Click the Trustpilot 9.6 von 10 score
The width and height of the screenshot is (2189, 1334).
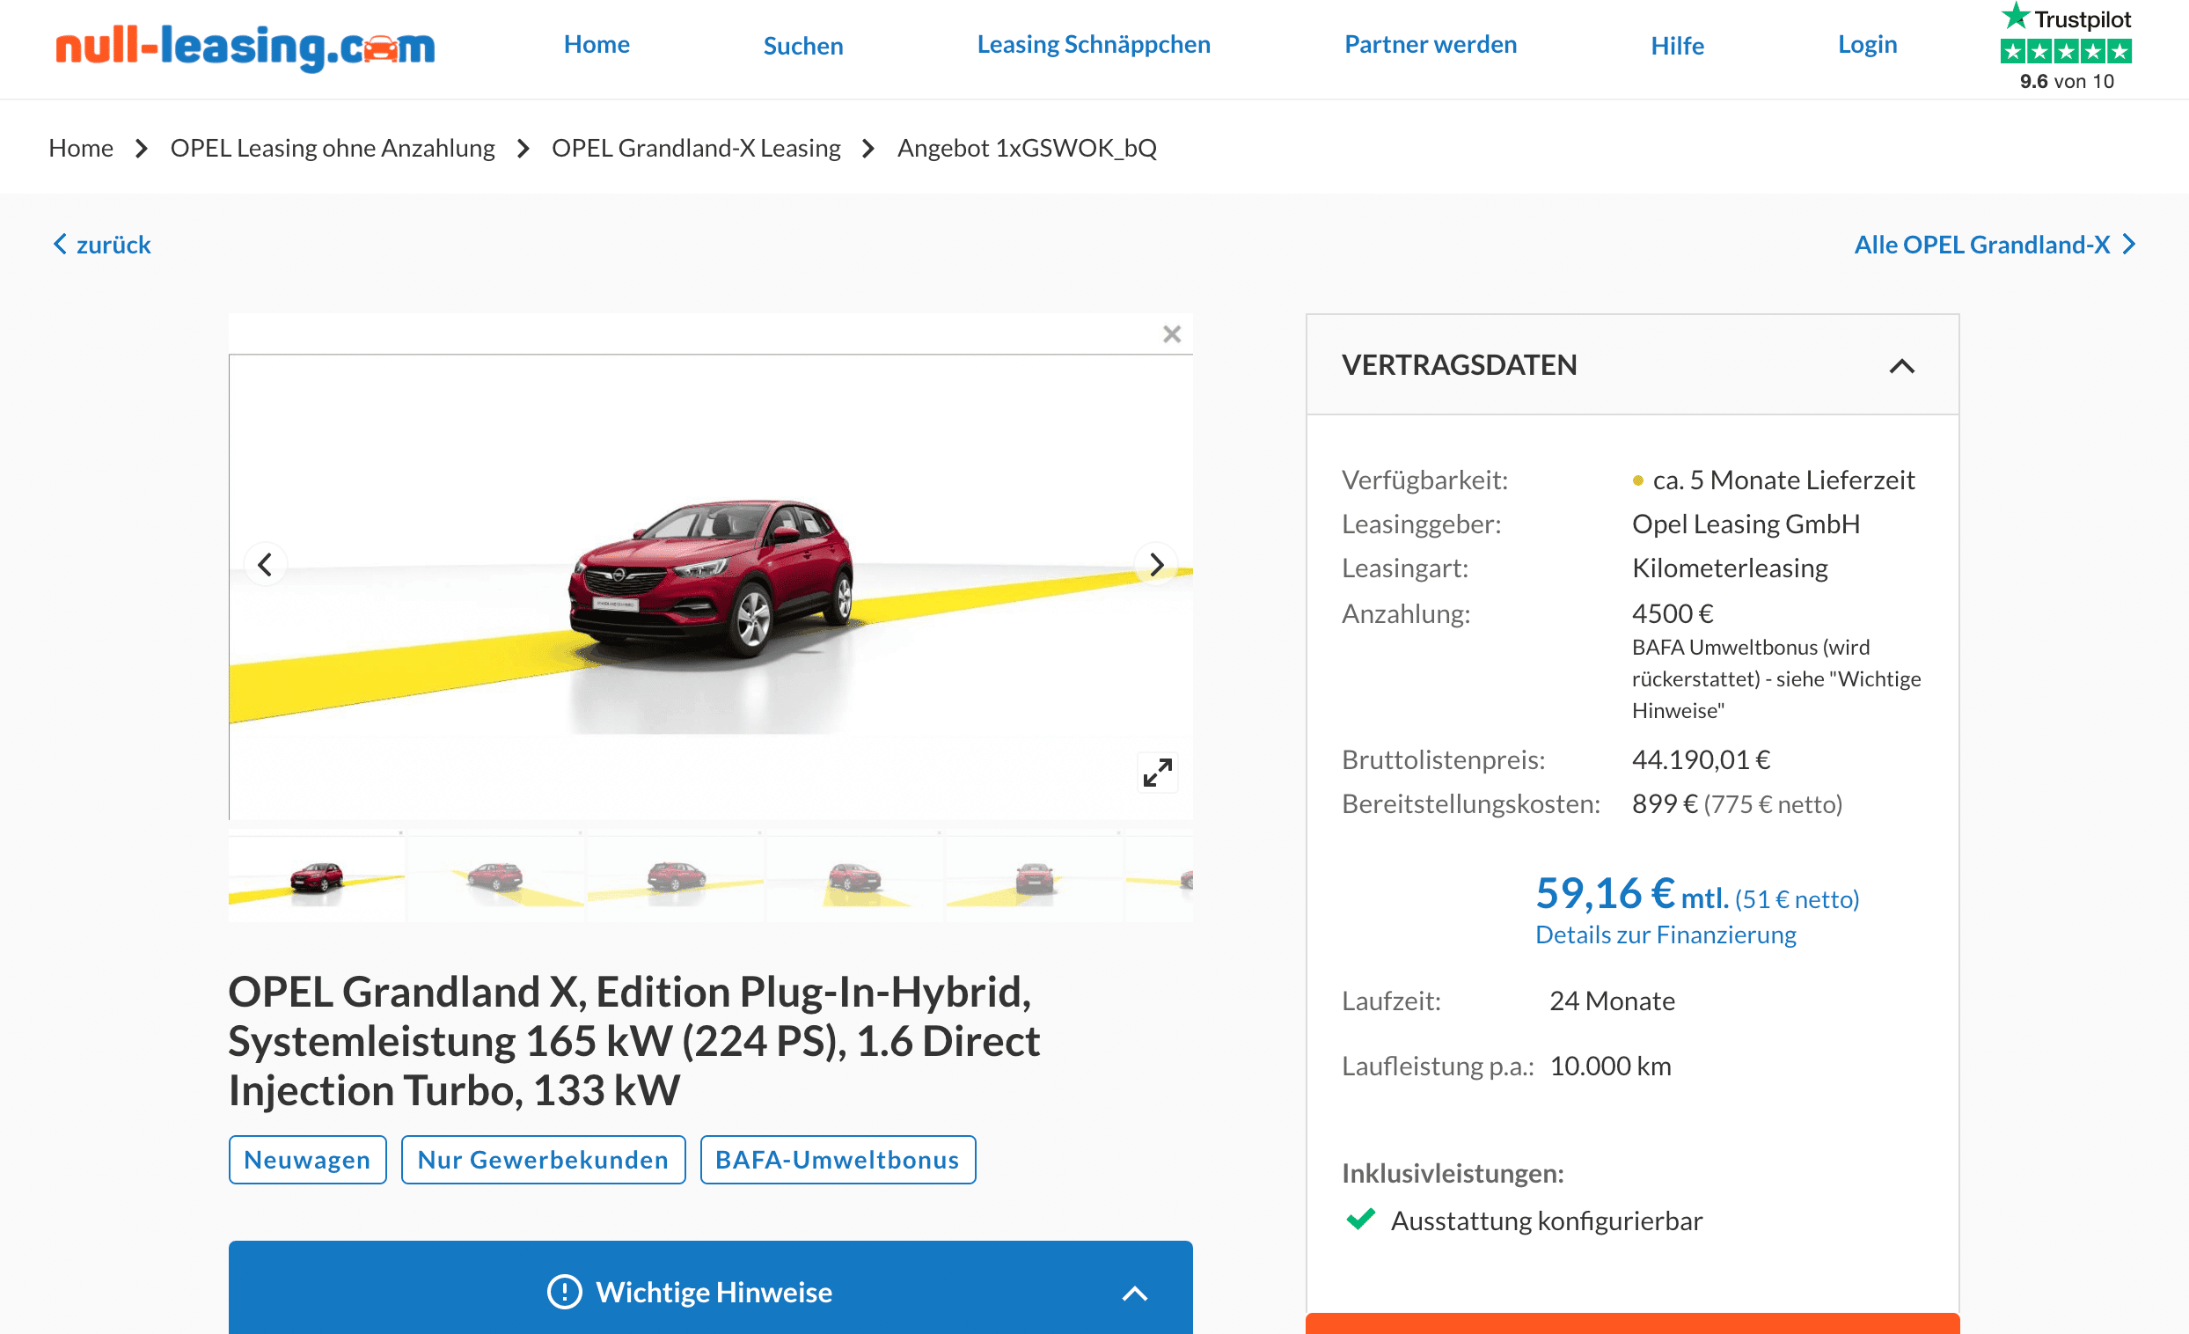tap(2067, 81)
